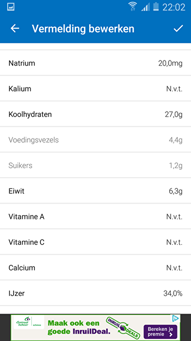Edit the Koolhydraten value 27,0g
191x341 pixels.
174,114
